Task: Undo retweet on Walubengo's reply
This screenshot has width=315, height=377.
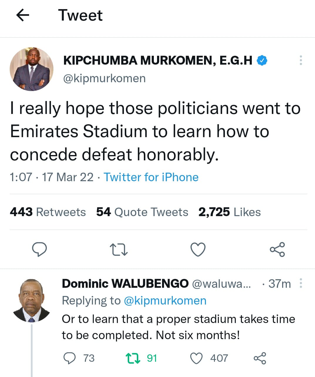Action: [133, 358]
